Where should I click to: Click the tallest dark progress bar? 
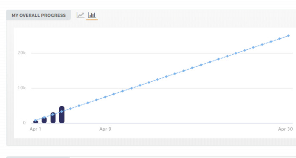[62, 115]
